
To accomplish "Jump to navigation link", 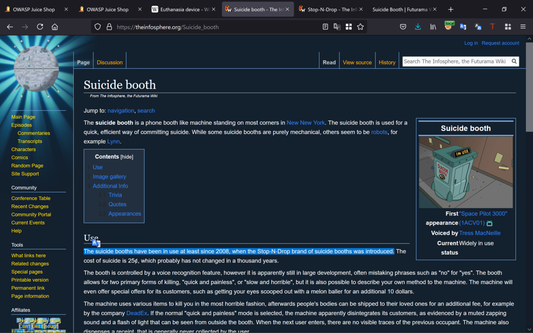I will [x=121, y=111].
